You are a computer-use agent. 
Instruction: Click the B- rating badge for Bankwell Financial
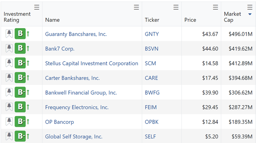tap(20, 92)
